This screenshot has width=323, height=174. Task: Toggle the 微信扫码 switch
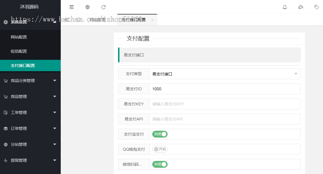click(x=160, y=164)
